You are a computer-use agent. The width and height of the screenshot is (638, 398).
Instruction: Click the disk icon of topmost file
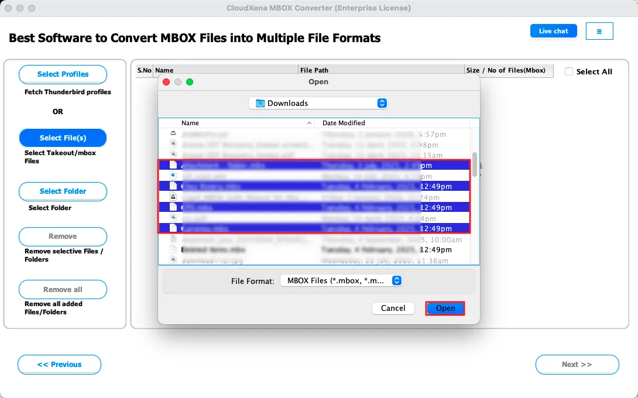click(x=173, y=133)
